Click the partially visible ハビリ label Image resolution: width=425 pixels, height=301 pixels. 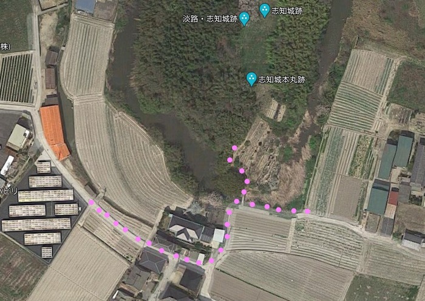coord(8,192)
